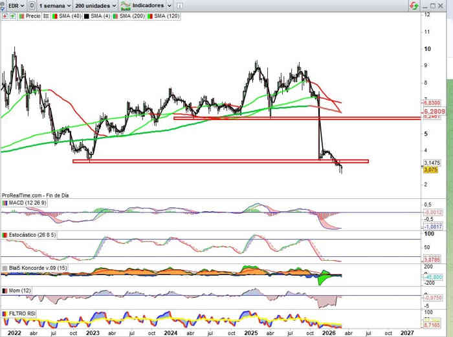
Task: Open the MACD (12 26 9) panel label
Action: click(x=26, y=204)
